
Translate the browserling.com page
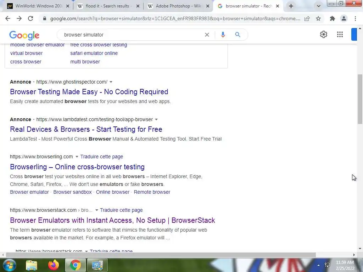pyautogui.click(x=102, y=157)
